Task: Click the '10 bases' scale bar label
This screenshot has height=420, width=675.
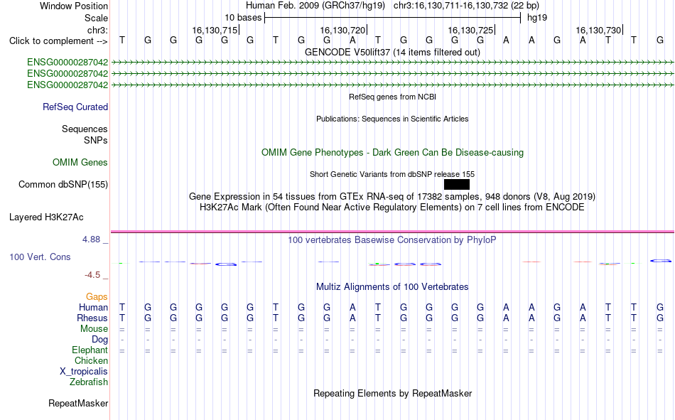Action: click(x=243, y=18)
